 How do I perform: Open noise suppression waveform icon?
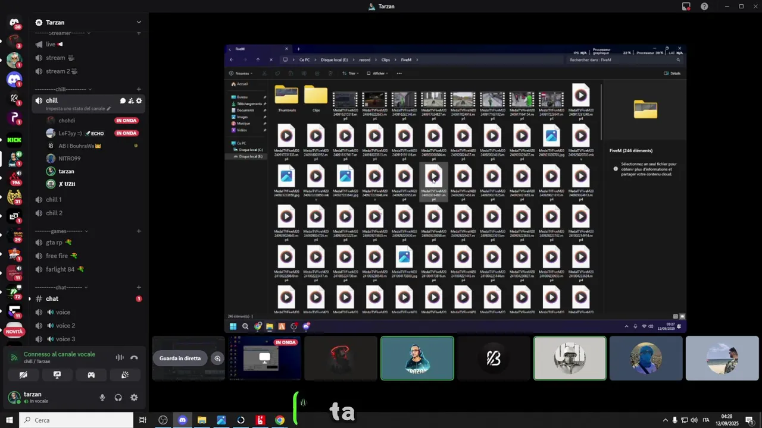(x=120, y=357)
